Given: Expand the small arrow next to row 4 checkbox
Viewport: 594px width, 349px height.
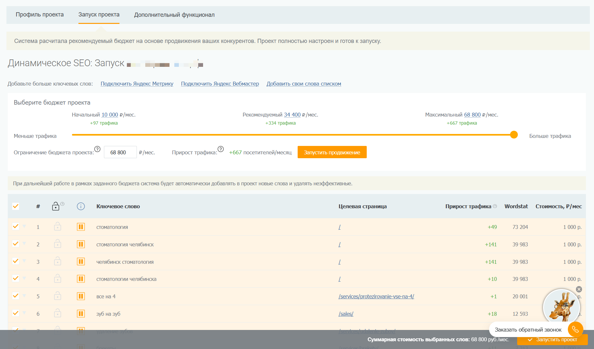Looking at the screenshot, I should tap(24, 278).
